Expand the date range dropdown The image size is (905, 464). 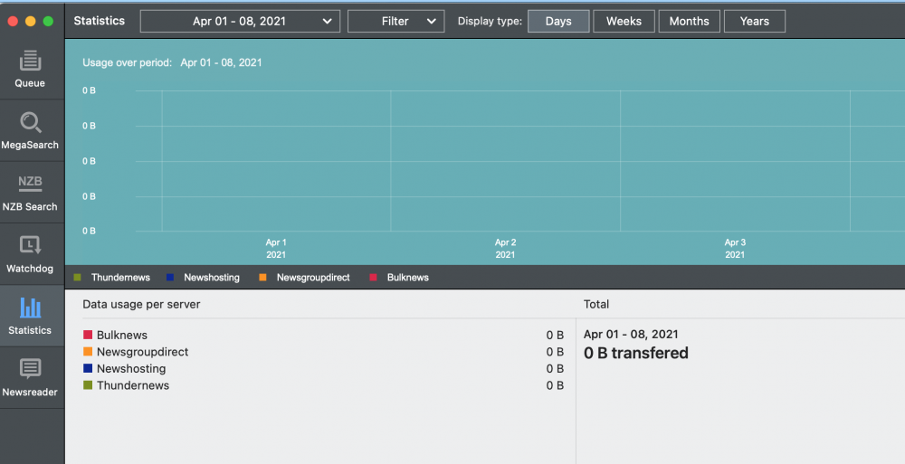click(x=240, y=21)
